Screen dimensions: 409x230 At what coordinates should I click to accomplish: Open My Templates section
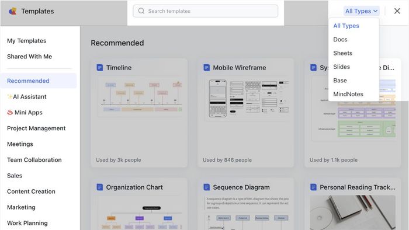[x=27, y=41]
